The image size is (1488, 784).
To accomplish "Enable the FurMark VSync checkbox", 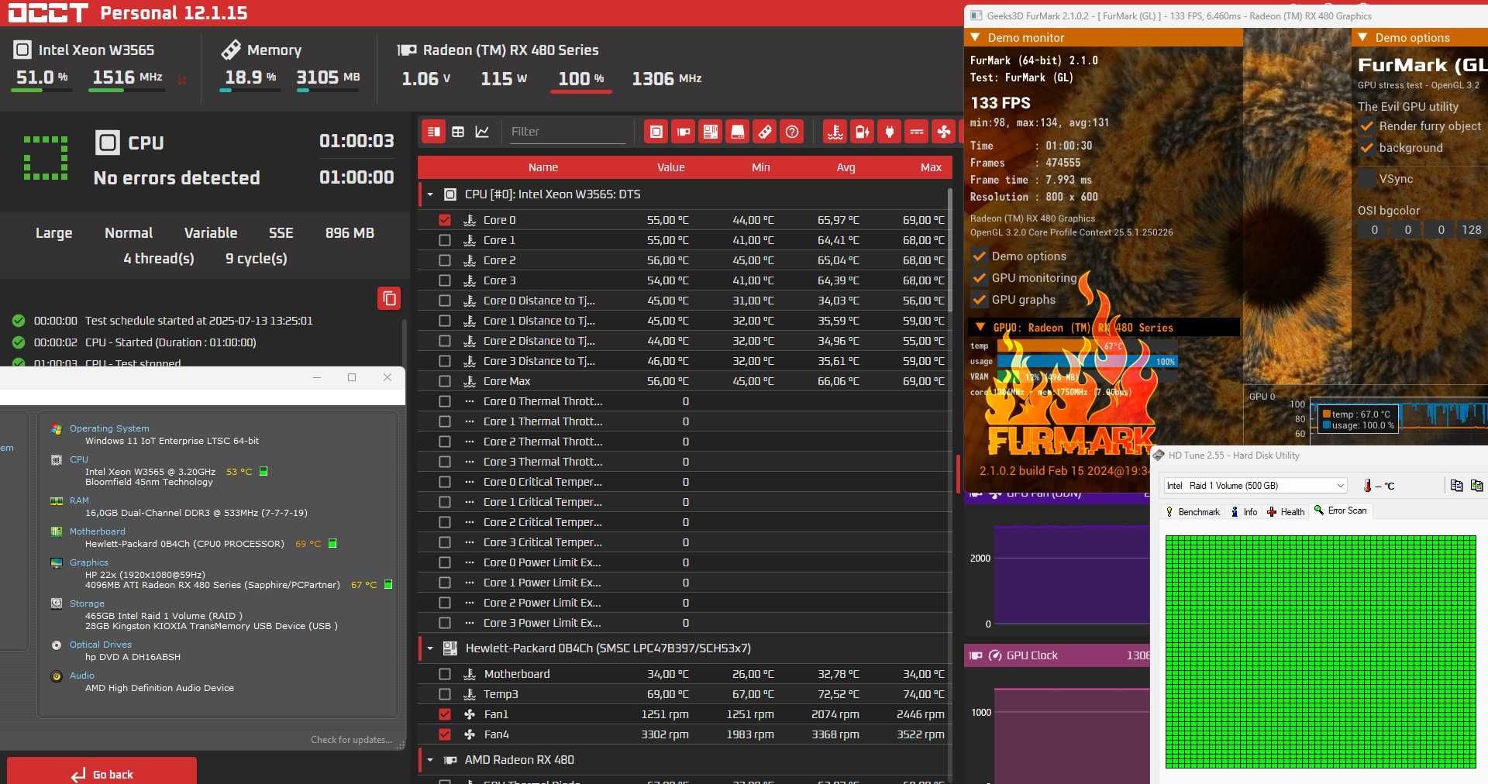I will coord(1366,179).
